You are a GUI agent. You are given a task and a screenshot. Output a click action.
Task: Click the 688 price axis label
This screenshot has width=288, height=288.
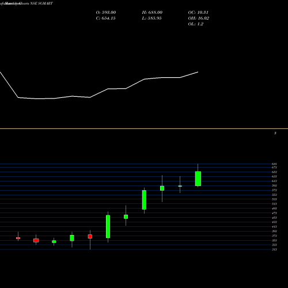(x=274, y=164)
